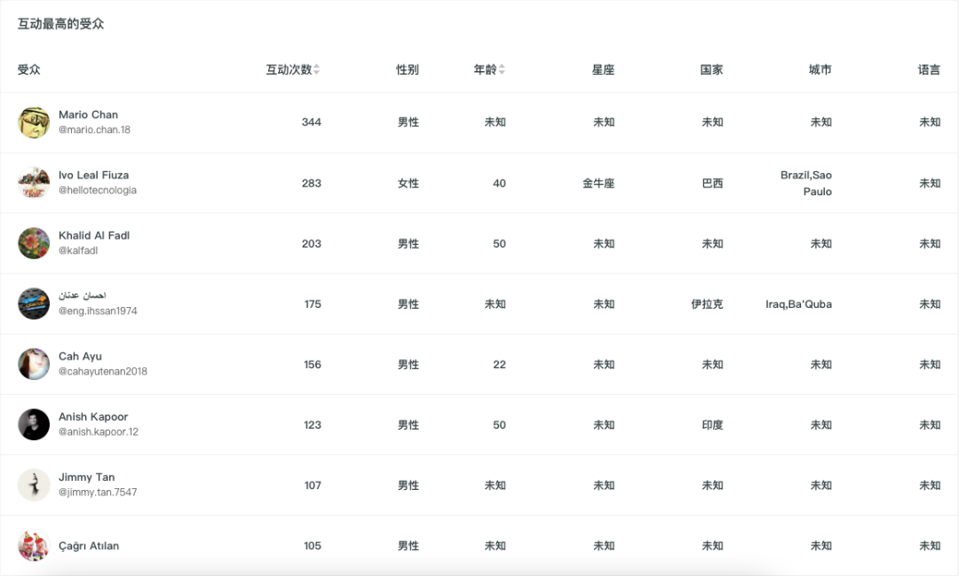
Task: Click Mario Chan's profile avatar
Action: 34,122
